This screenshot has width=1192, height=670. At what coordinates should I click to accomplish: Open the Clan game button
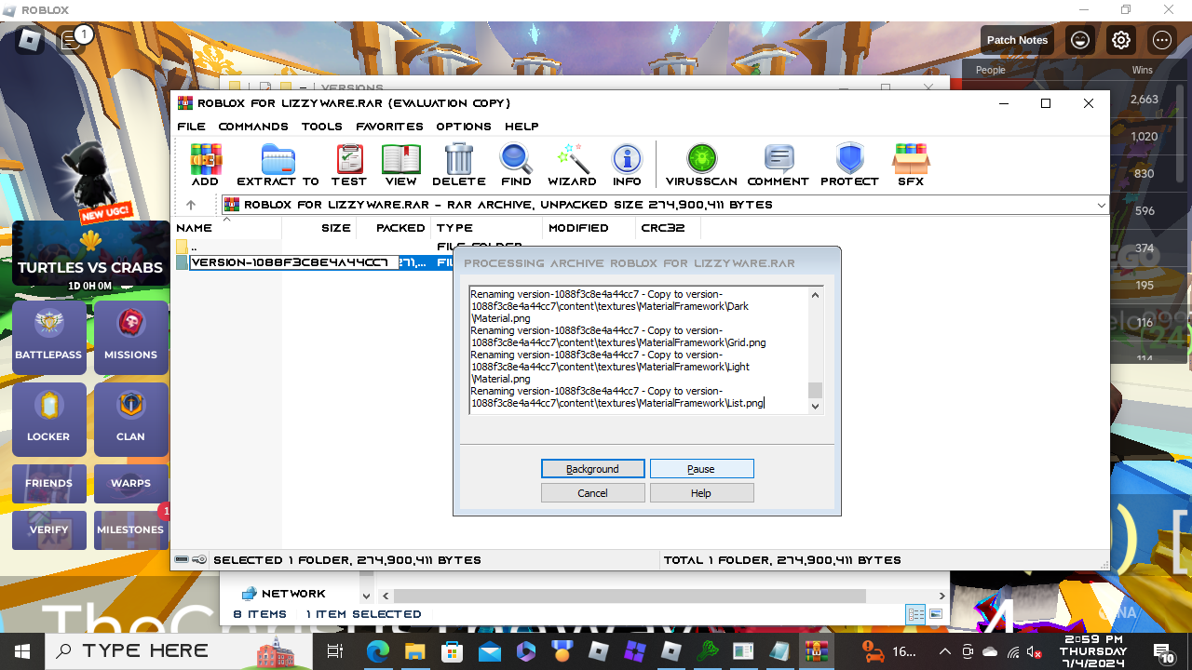coord(130,419)
